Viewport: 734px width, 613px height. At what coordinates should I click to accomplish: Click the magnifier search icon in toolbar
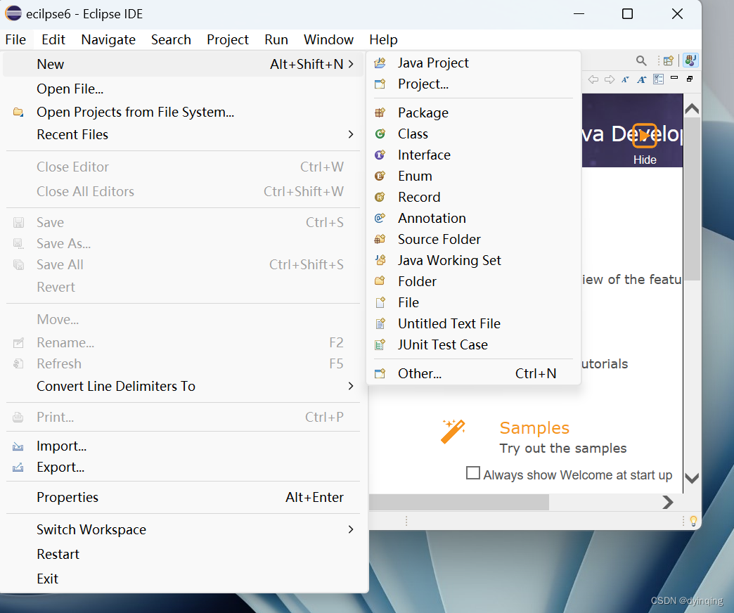click(641, 61)
